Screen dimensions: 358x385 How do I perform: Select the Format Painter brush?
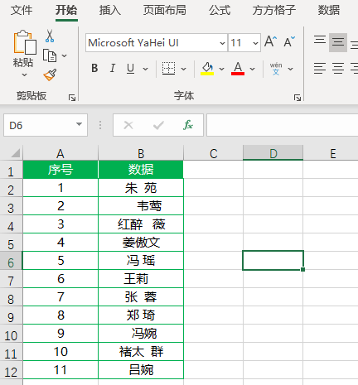[x=50, y=75]
